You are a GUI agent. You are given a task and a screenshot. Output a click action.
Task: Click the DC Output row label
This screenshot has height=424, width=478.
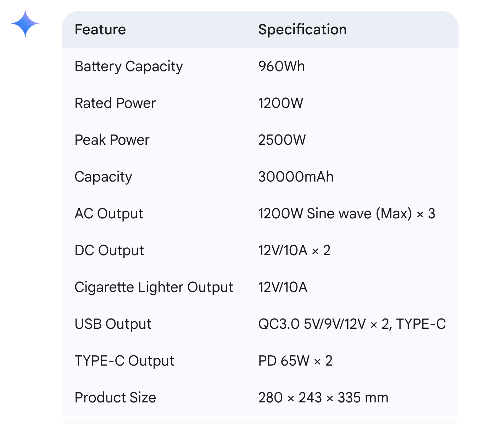coord(109,251)
